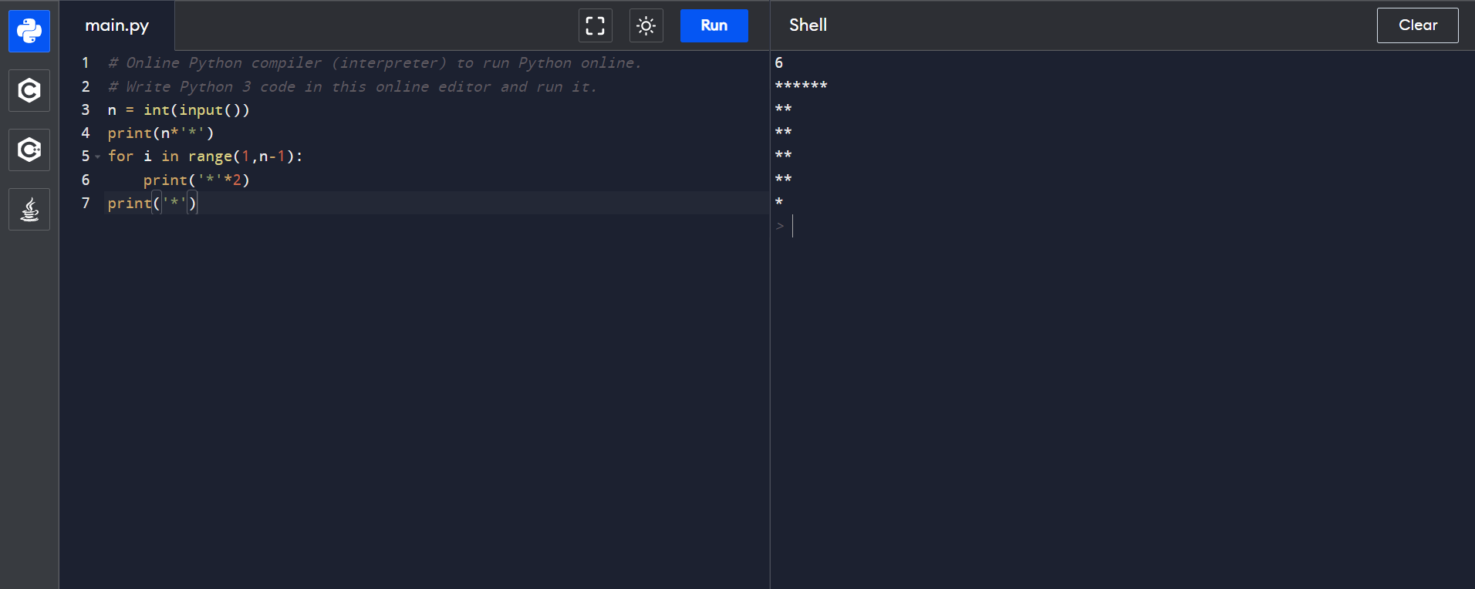Select the main.py file tab
The width and height of the screenshot is (1475, 589).
point(116,25)
